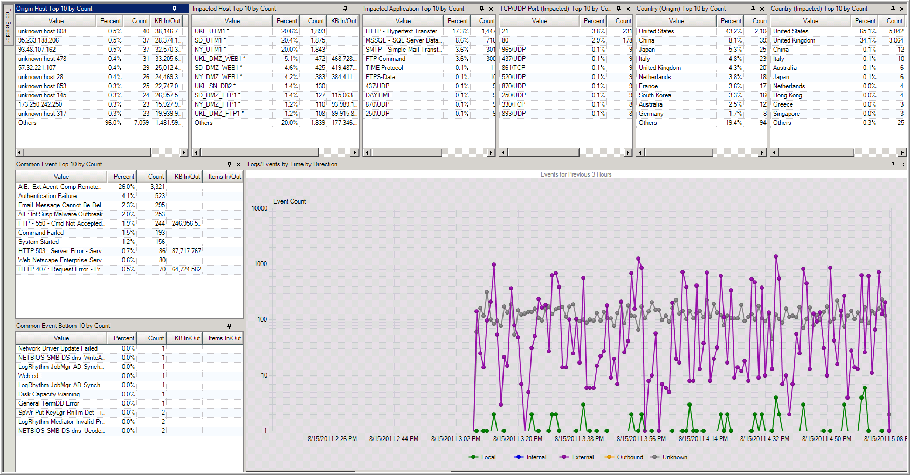The width and height of the screenshot is (910, 475).
Task: Close the Country (Impacted) Top 10 panel
Action: (902, 9)
